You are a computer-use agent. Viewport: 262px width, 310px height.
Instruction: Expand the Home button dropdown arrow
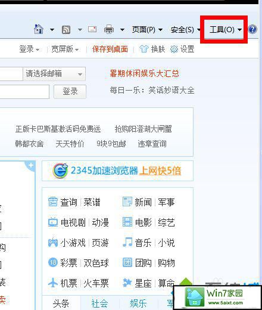click(x=52, y=30)
